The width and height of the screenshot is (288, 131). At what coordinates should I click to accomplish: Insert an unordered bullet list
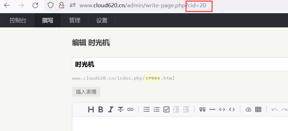click(147, 110)
